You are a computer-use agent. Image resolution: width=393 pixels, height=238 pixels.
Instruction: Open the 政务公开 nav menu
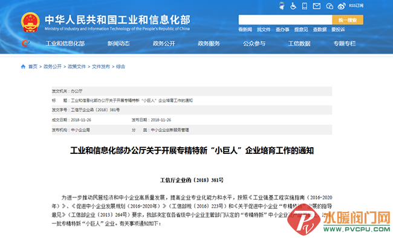tap(164, 44)
